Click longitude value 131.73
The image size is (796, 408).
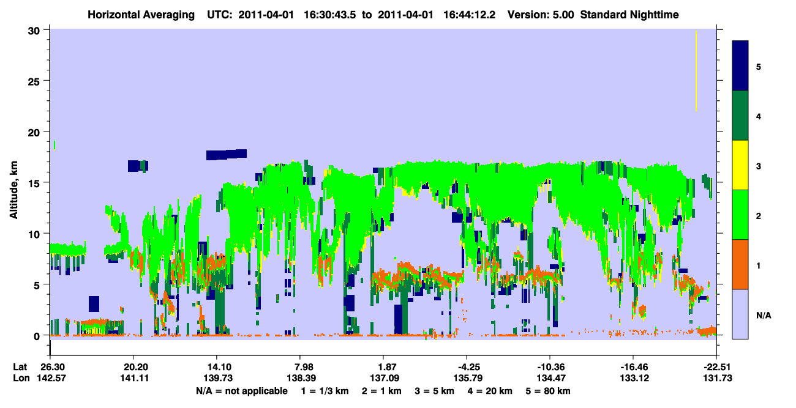coord(716,378)
